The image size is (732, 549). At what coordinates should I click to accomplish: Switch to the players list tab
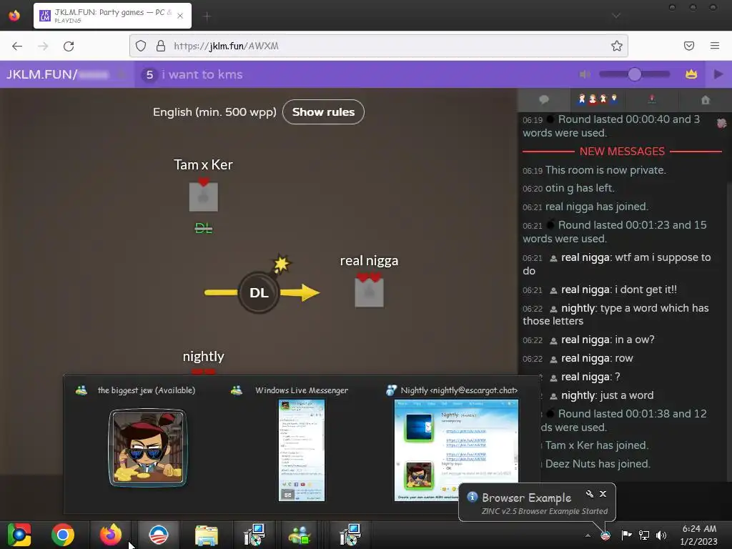coord(598,99)
